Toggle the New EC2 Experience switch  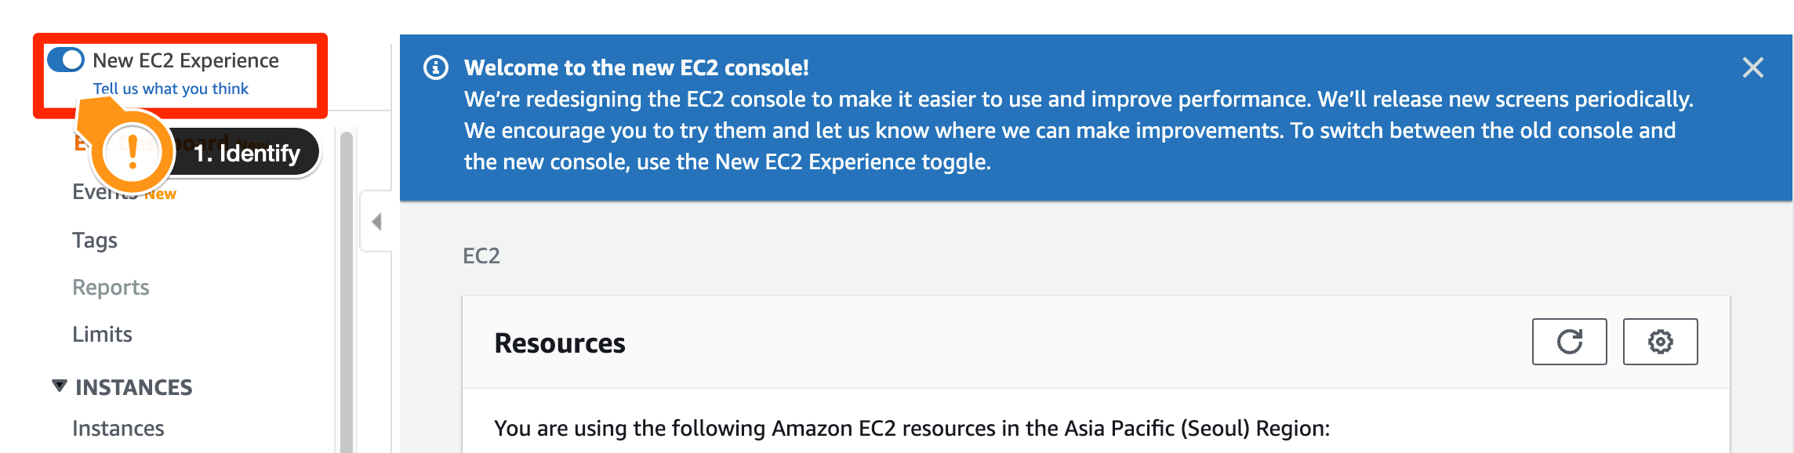pos(66,60)
